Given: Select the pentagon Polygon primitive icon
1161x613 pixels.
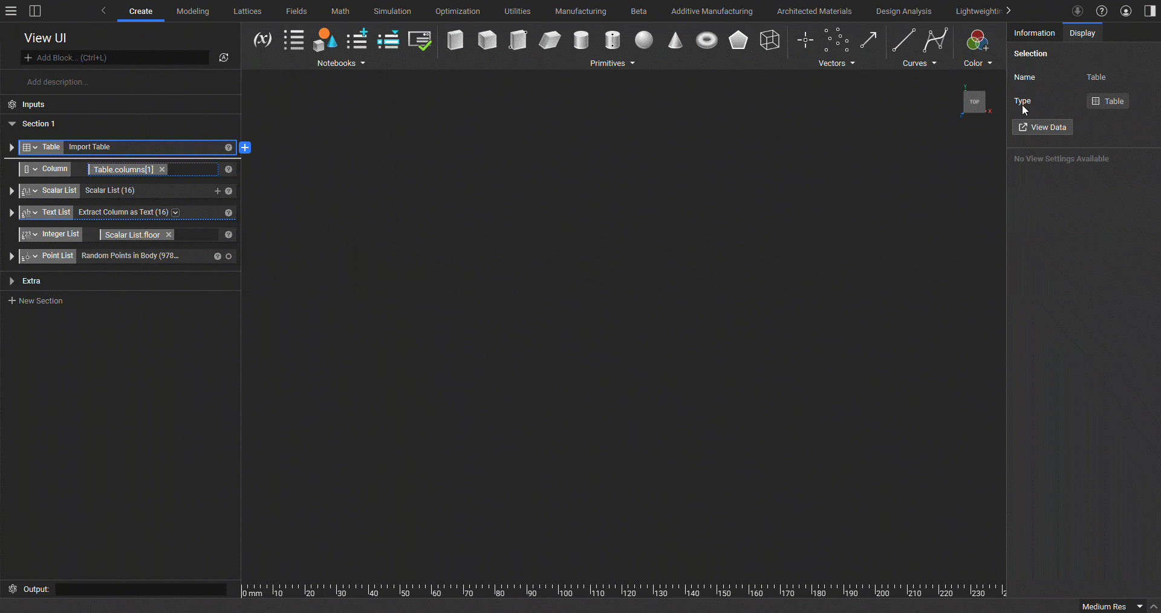Looking at the screenshot, I should 738,40.
